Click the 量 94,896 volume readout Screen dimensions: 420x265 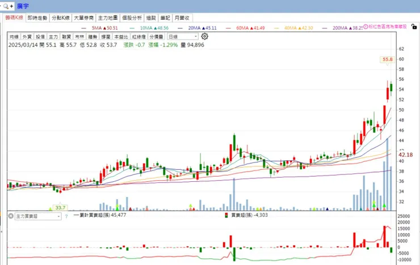tap(192, 45)
